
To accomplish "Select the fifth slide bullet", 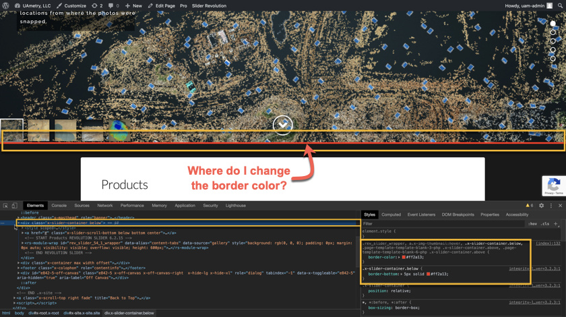I will (x=553, y=58).
